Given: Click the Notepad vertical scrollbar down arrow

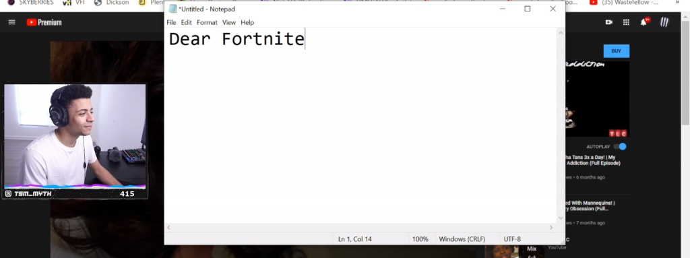Looking at the screenshot, I should (x=561, y=218).
